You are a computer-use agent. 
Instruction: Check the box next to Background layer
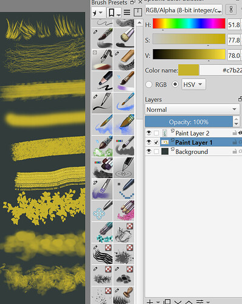tap(156, 151)
